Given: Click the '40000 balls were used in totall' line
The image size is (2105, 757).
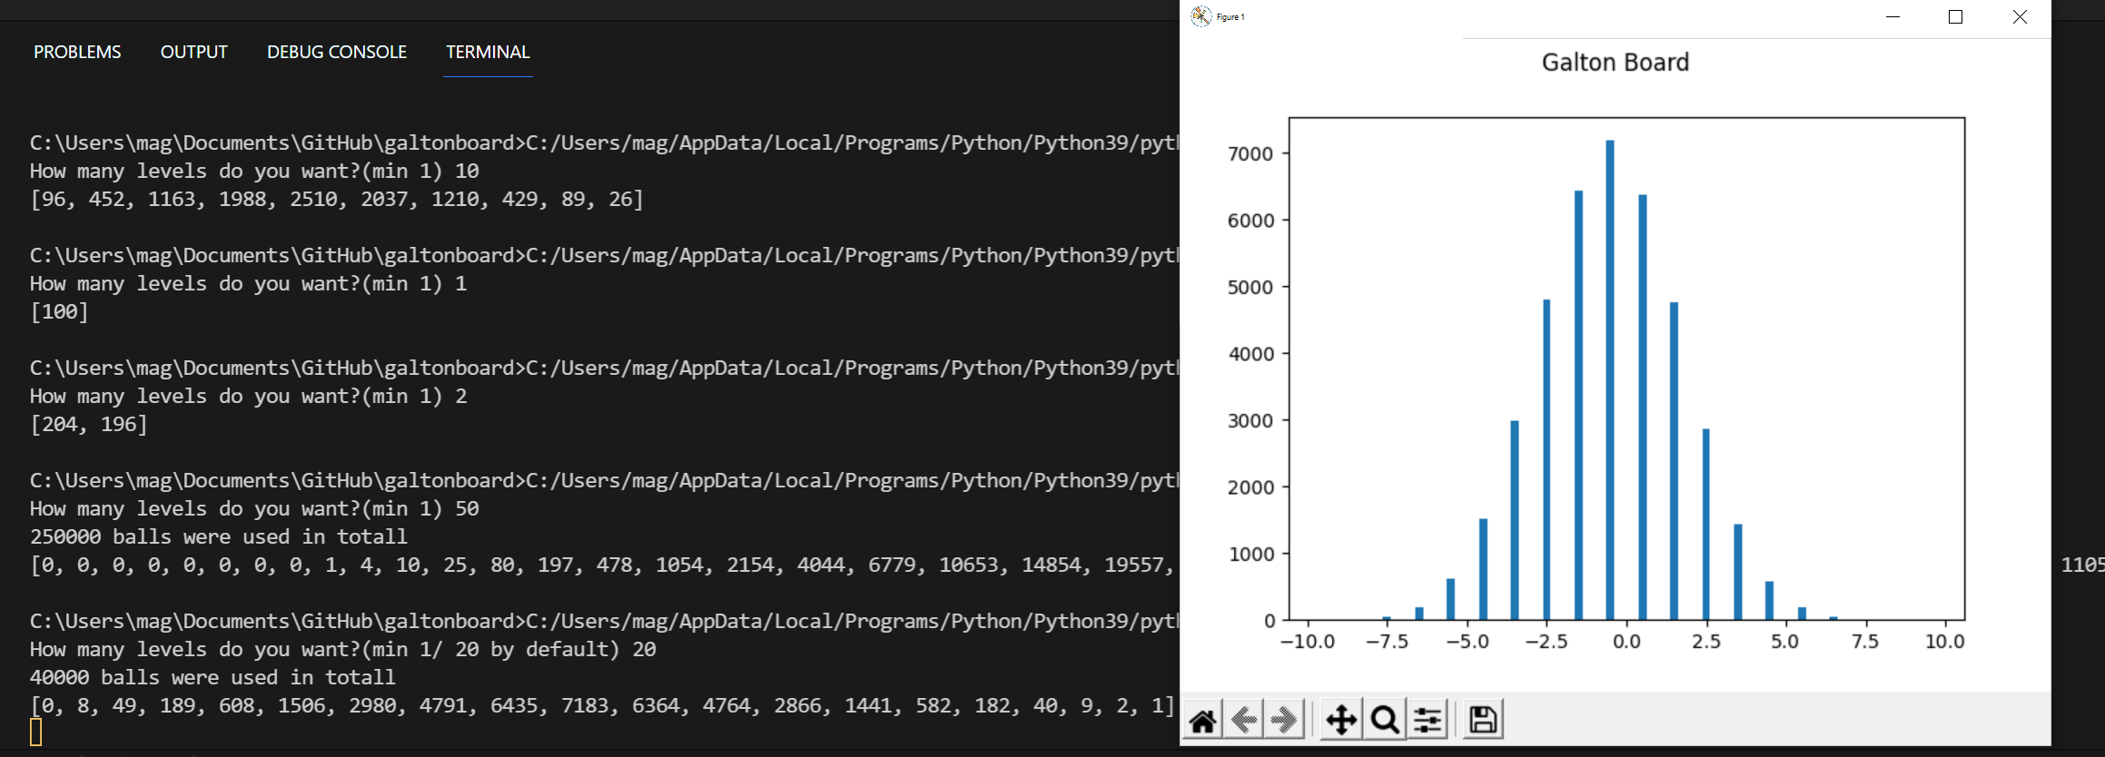Looking at the screenshot, I should (x=213, y=677).
